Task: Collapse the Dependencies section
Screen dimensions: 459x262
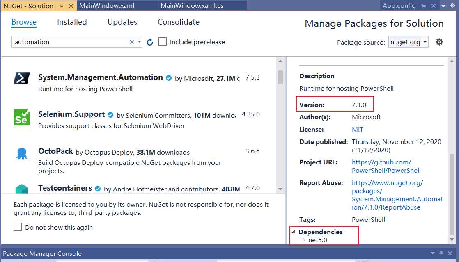Action: pyautogui.click(x=293, y=232)
